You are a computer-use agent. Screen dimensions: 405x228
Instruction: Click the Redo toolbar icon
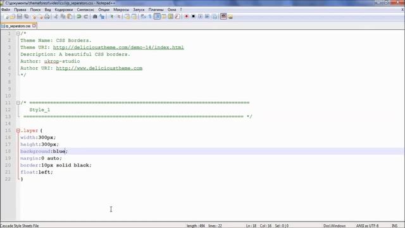point(86,17)
